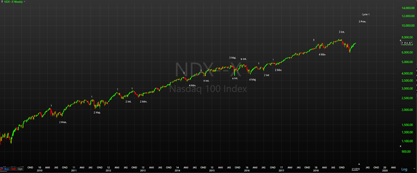Select the 2 Min label near 2017
417x173 pixels.
tap(278, 70)
